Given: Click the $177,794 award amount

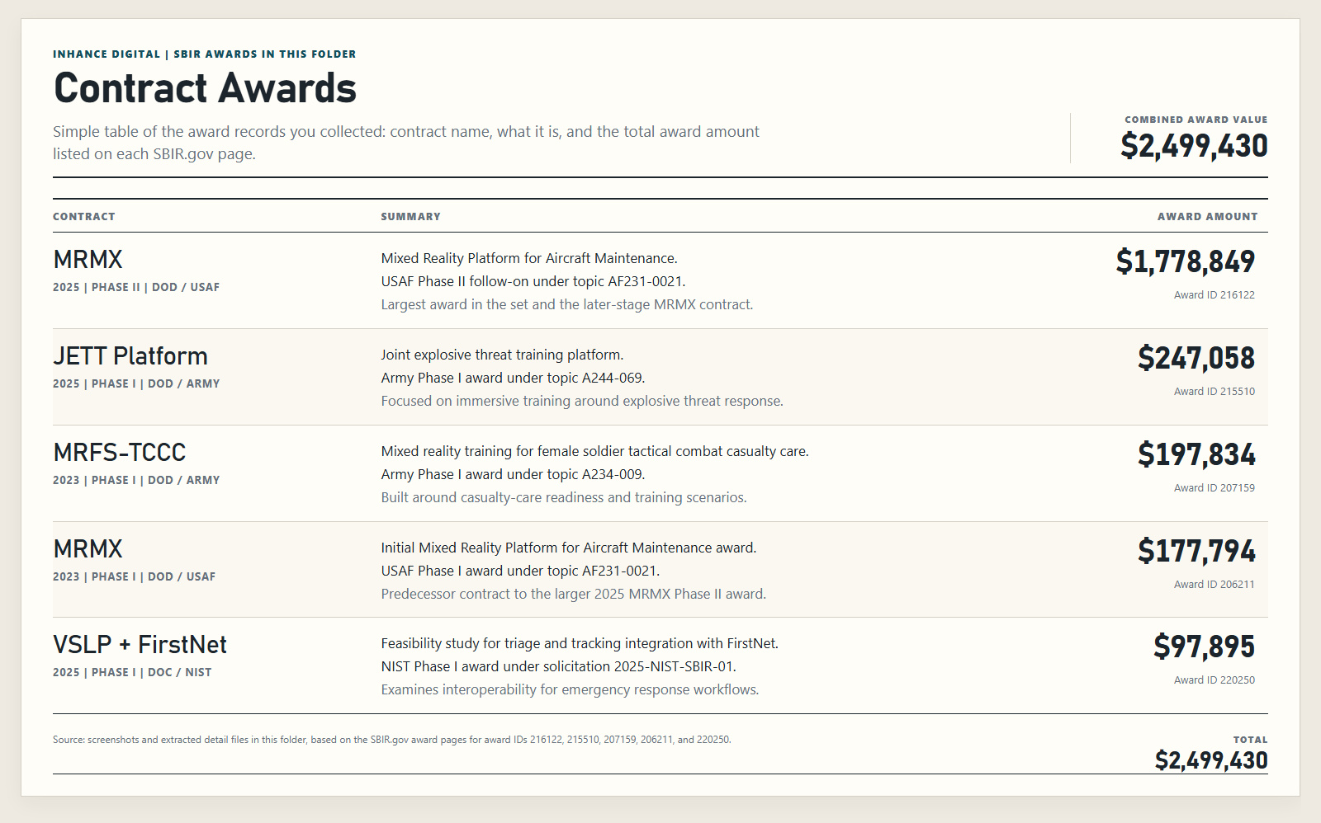Looking at the screenshot, I should click(1196, 551).
